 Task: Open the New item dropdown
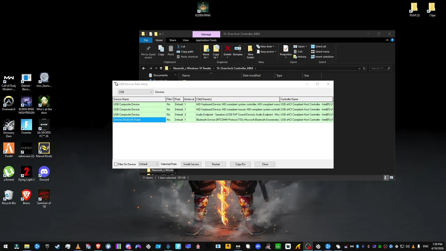point(265,46)
